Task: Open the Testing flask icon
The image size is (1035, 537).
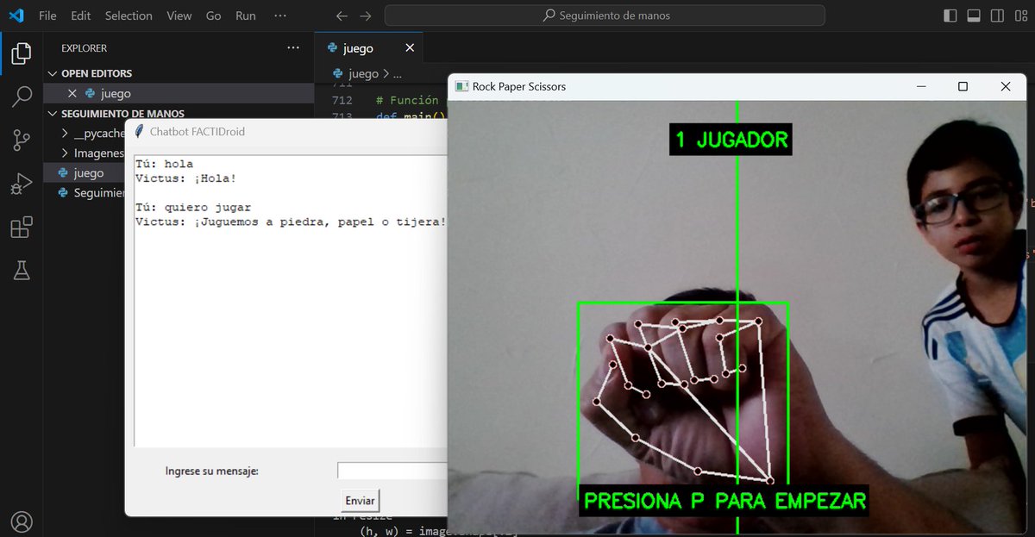Action: pos(22,271)
